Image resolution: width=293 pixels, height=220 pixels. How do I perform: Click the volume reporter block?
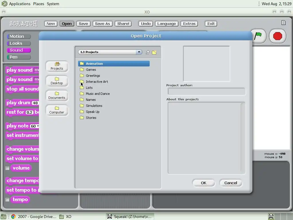[x=21, y=168]
